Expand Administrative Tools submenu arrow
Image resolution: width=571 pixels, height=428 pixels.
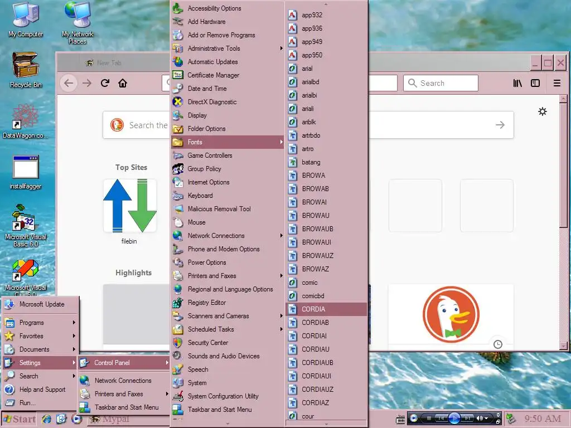click(x=281, y=48)
